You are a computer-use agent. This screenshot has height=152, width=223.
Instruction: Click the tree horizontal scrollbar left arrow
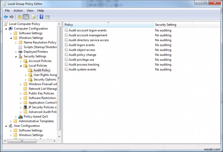pos(5,141)
